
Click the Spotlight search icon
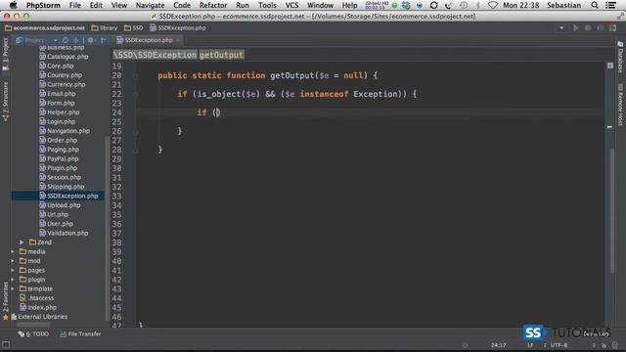coord(595,5)
